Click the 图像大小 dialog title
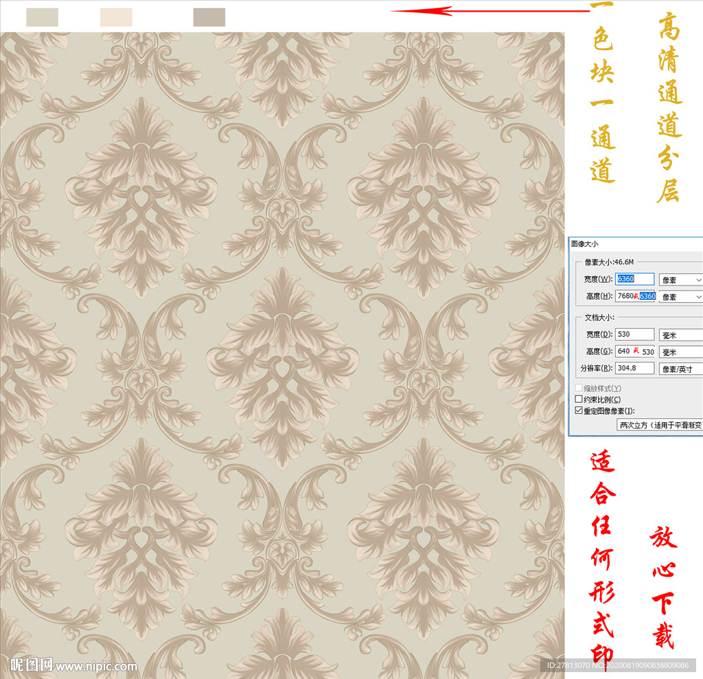703x679 pixels. tap(584, 244)
